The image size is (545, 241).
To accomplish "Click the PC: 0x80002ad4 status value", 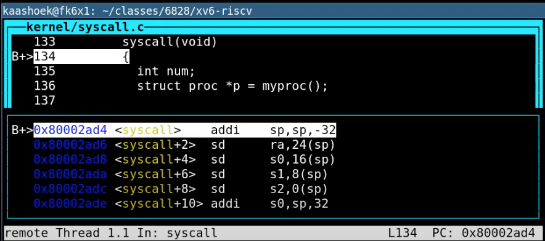I will pyautogui.click(x=483, y=232).
